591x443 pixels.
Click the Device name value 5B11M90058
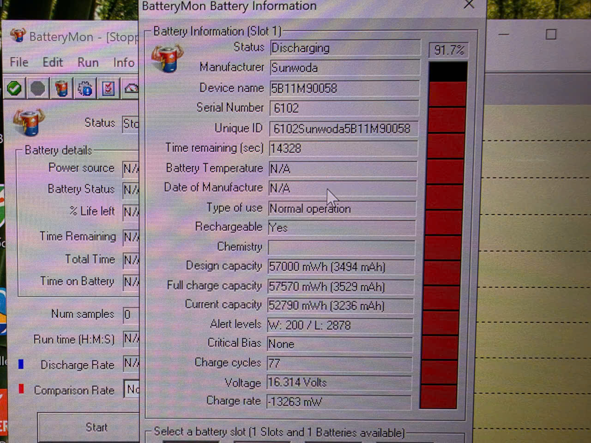click(x=344, y=88)
